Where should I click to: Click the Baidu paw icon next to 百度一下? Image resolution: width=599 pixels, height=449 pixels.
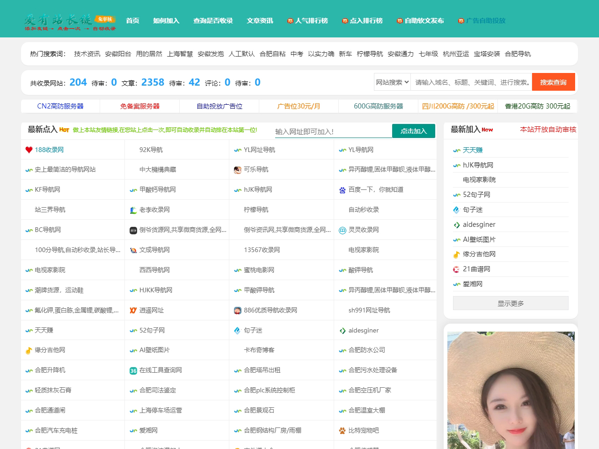coord(342,189)
